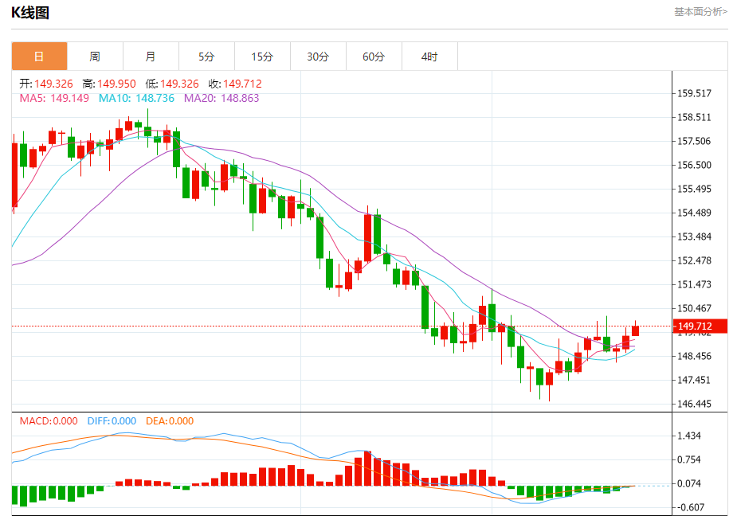Click the K线图 heading
Screen dimensions: 733x516
pos(30,13)
